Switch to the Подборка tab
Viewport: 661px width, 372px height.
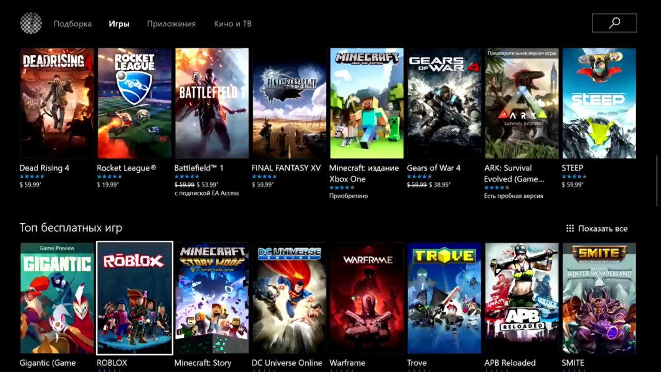pyautogui.click(x=73, y=24)
